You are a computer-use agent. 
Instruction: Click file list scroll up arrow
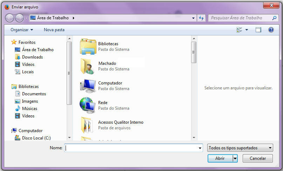[194, 39]
